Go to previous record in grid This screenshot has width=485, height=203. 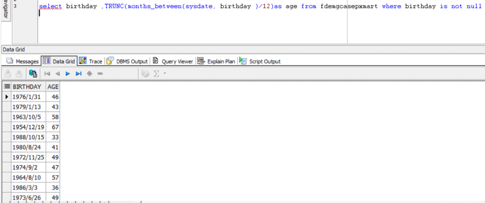(57, 73)
